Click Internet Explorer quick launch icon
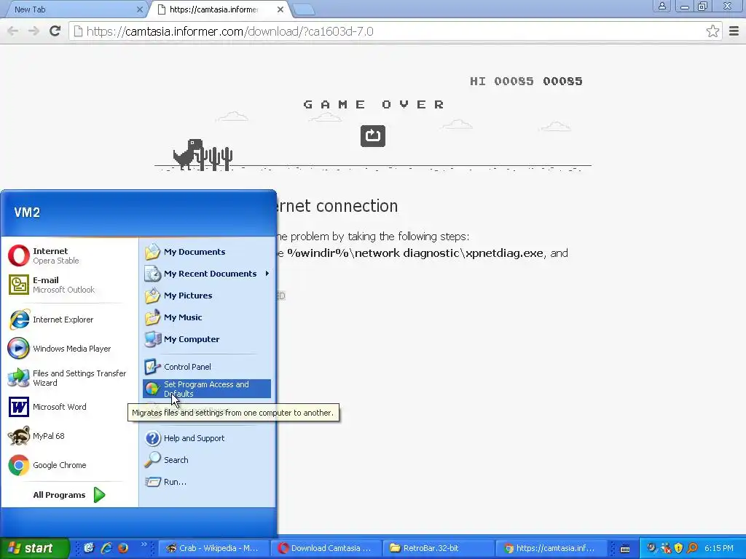 tap(106, 548)
